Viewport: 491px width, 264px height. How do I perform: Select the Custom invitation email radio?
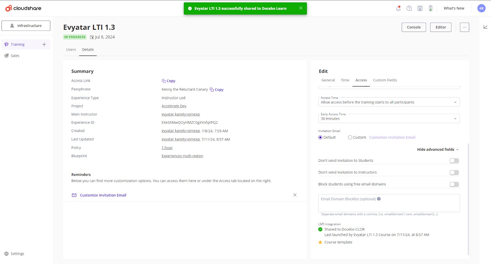(x=350, y=138)
